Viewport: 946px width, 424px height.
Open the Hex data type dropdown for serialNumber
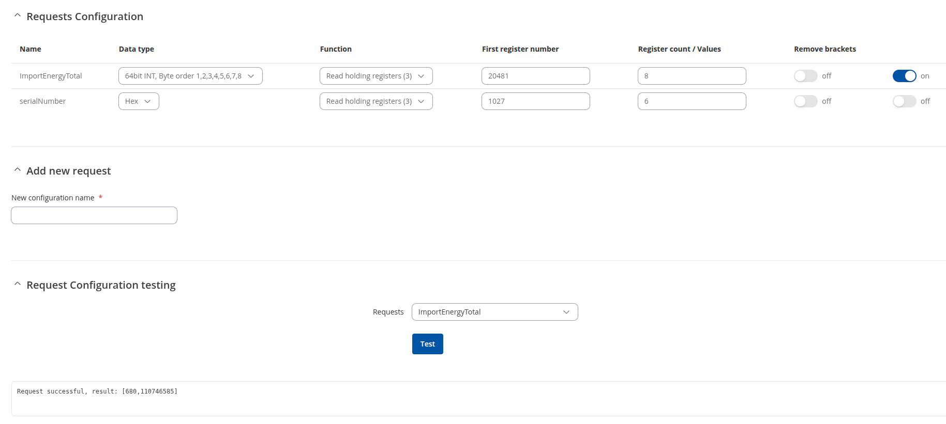(x=139, y=101)
